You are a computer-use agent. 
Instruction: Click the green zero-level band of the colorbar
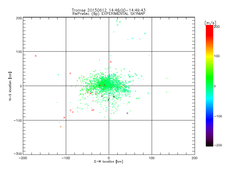(210, 86)
